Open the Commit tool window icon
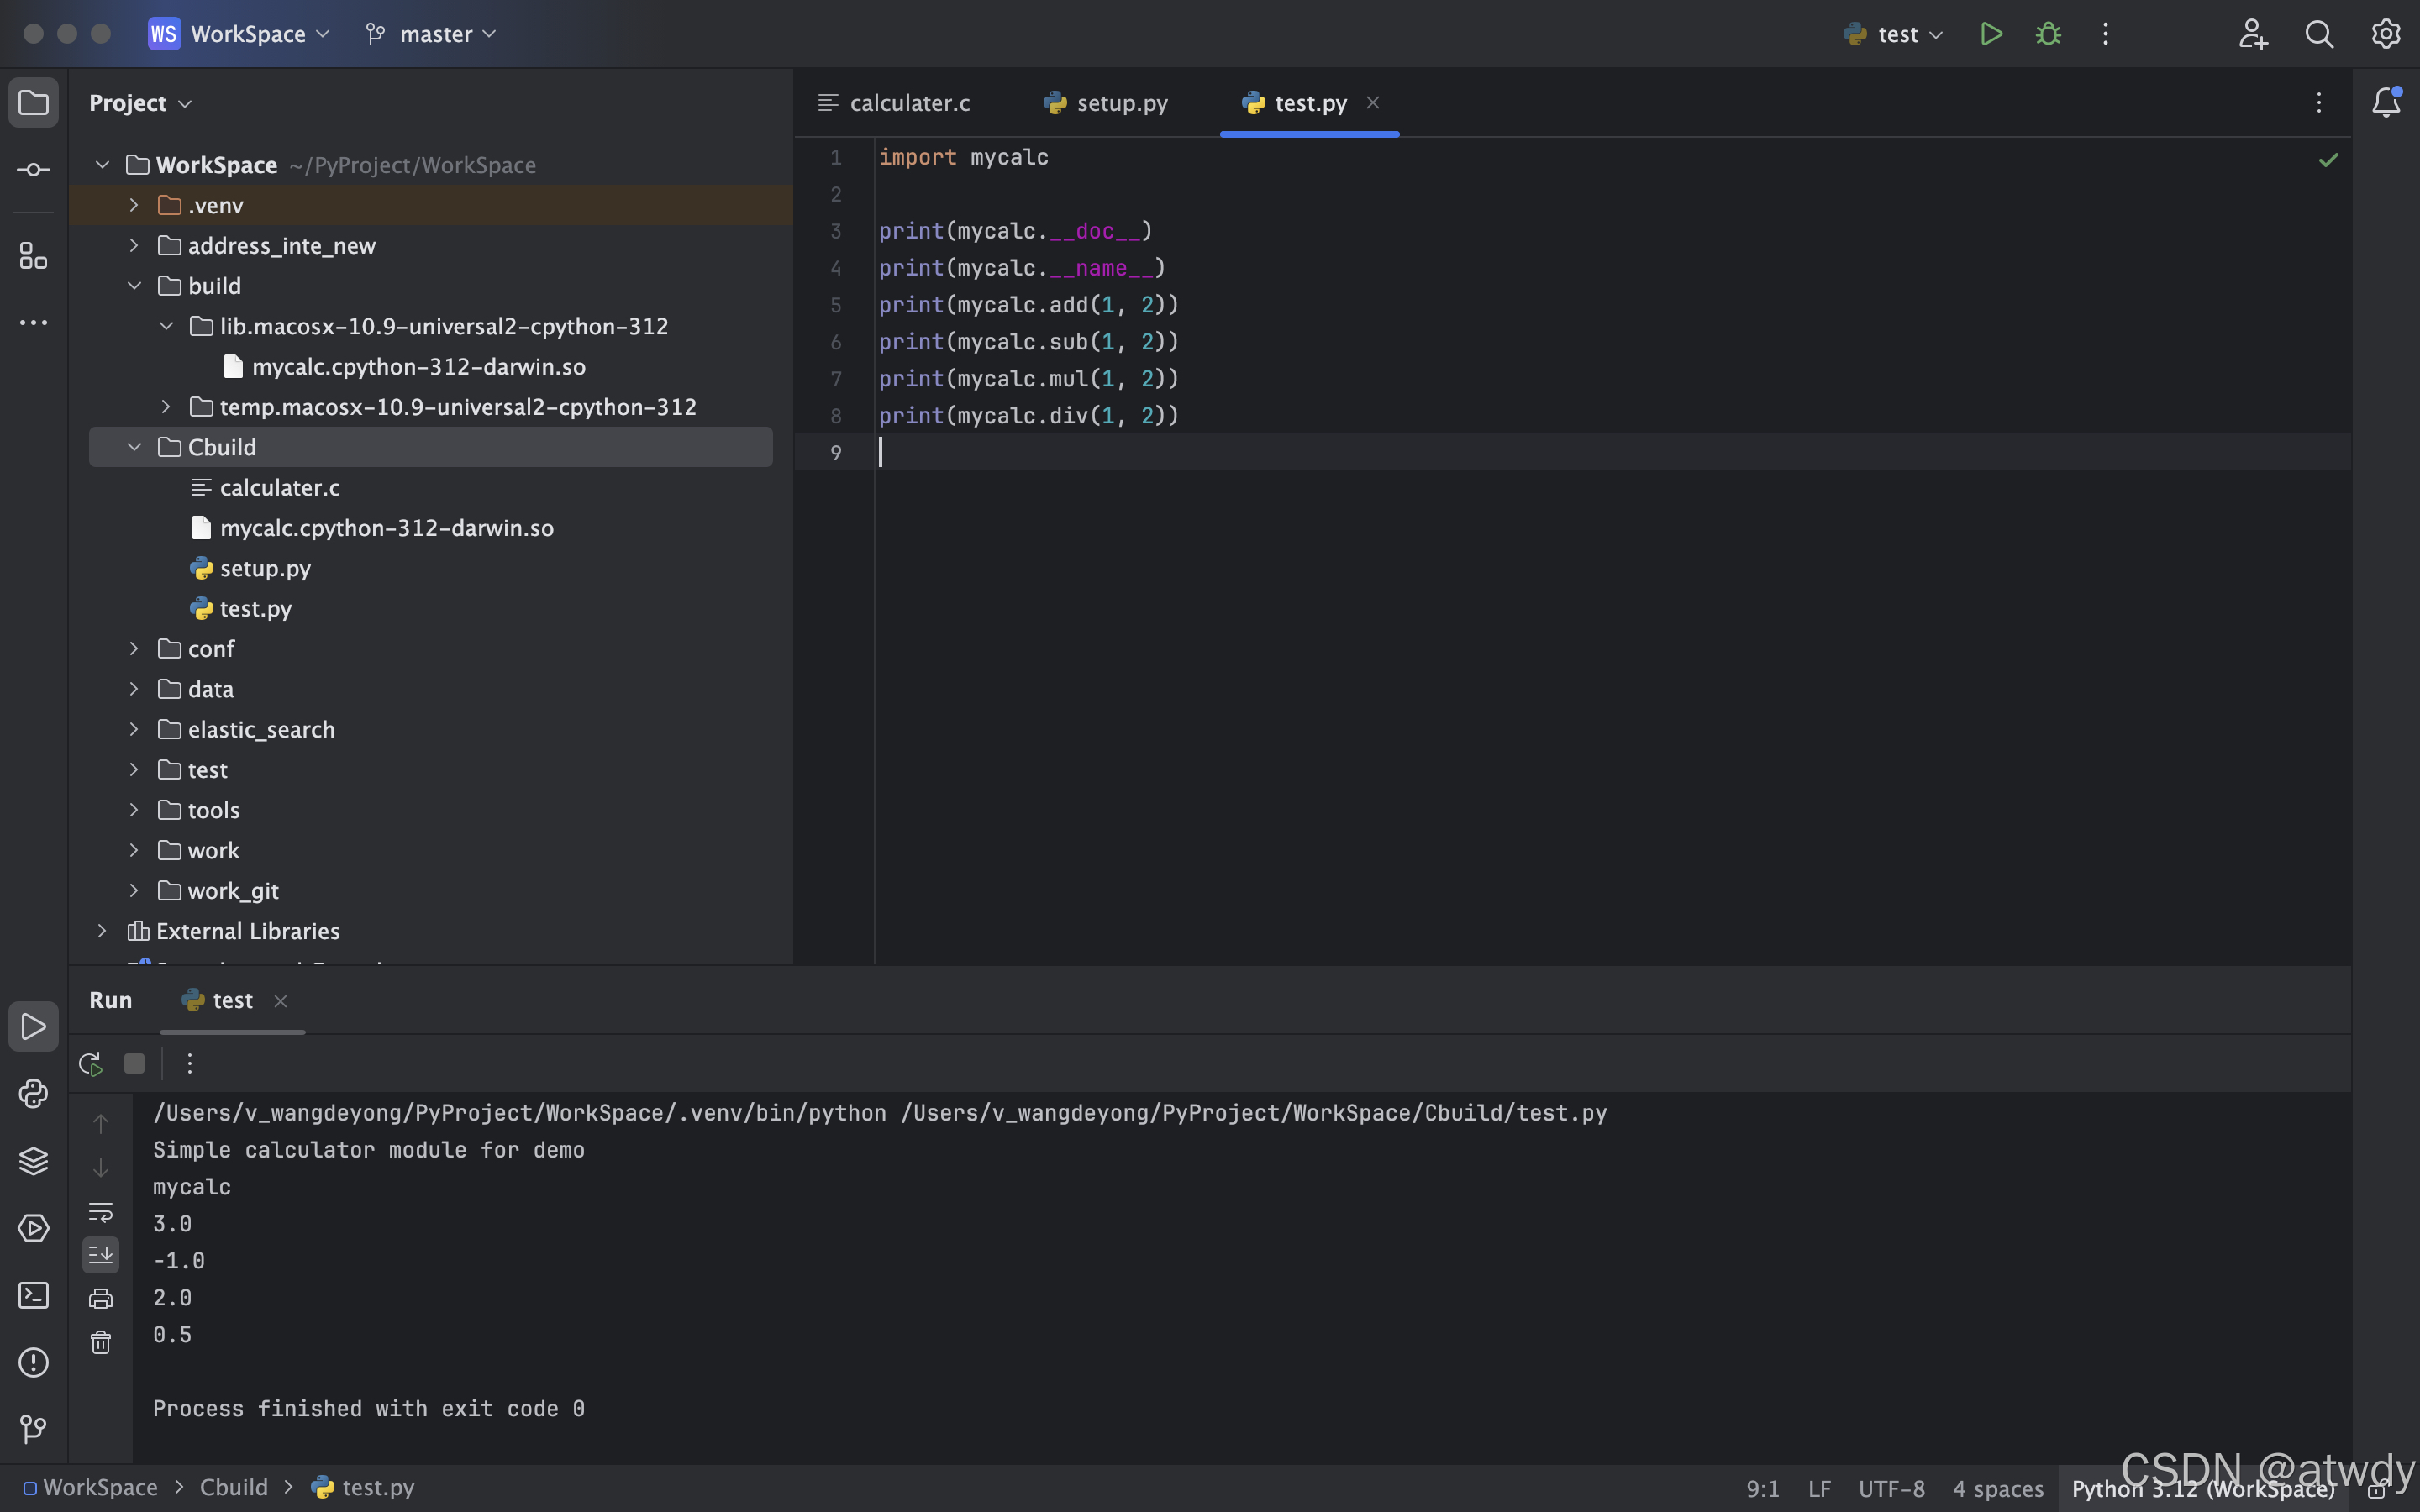2420x1512 pixels. click(x=33, y=170)
